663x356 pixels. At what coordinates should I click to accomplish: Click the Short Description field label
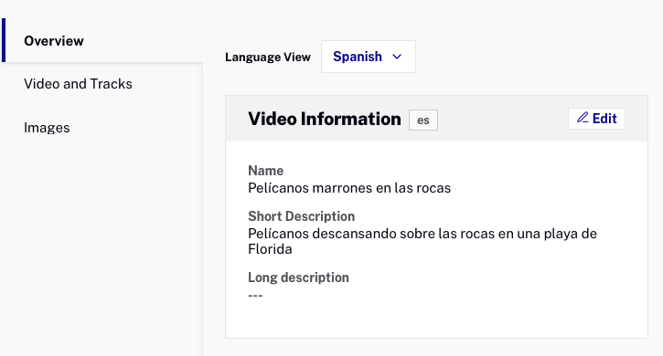click(x=302, y=216)
